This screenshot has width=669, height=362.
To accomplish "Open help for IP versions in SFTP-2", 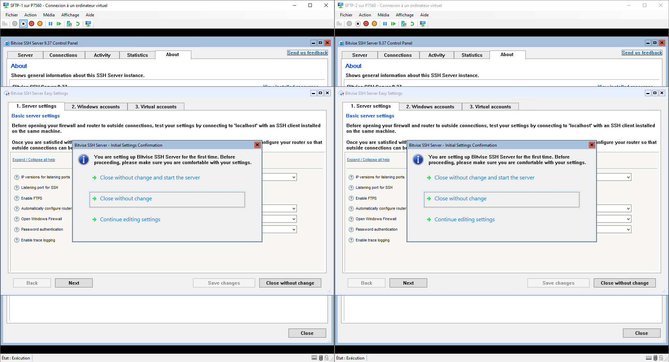I will pyautogui.click(x=351, y=177).
